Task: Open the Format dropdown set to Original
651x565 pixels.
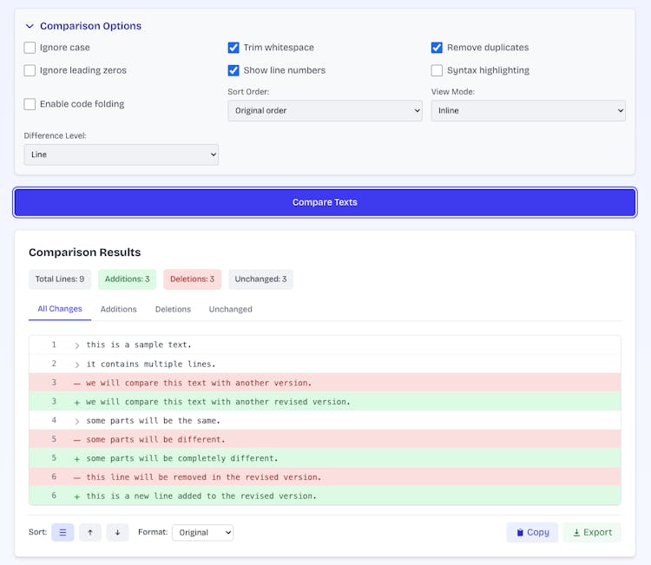Action: coord(203,533)
